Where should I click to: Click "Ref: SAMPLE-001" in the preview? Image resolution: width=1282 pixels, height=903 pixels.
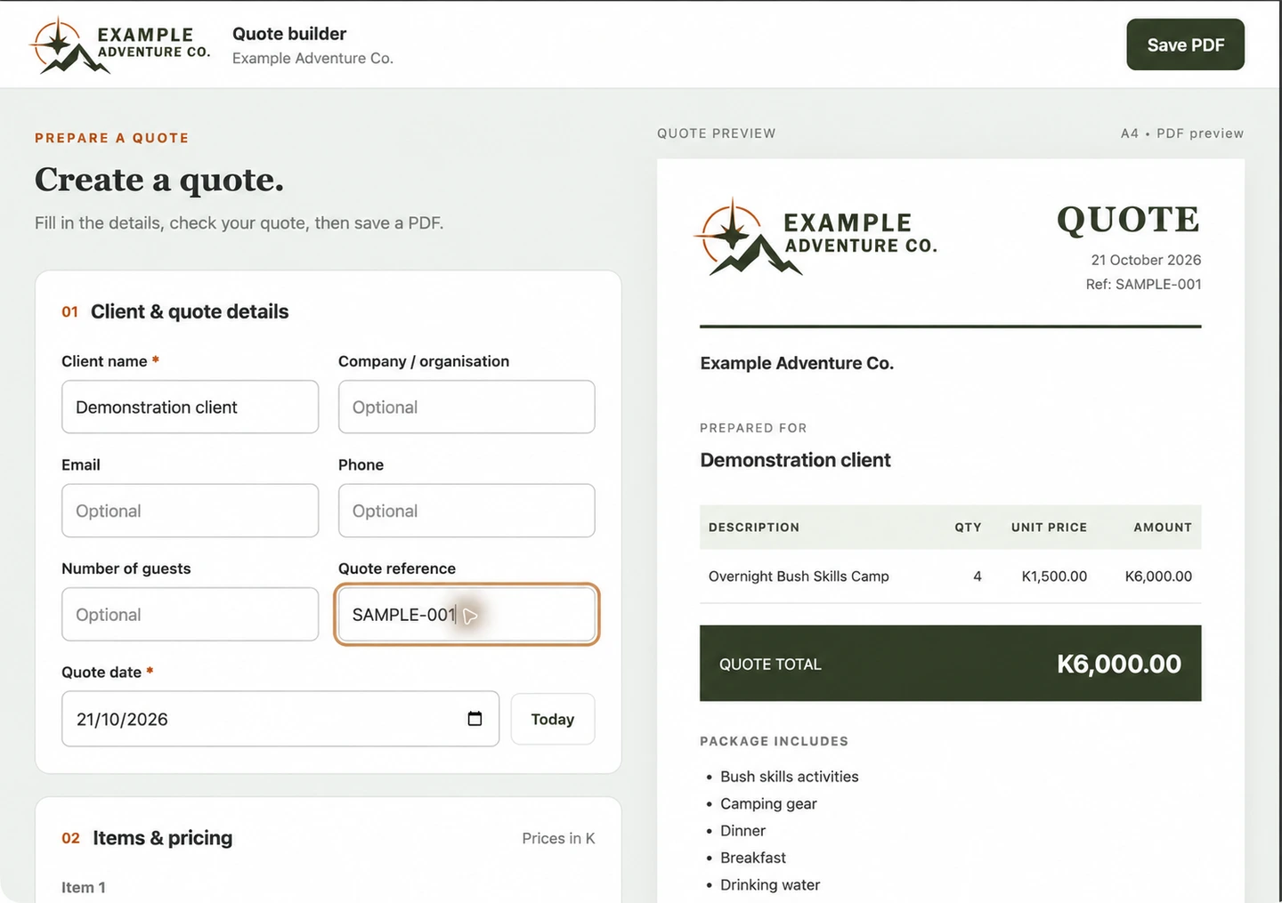click(x=1143, y=284)
